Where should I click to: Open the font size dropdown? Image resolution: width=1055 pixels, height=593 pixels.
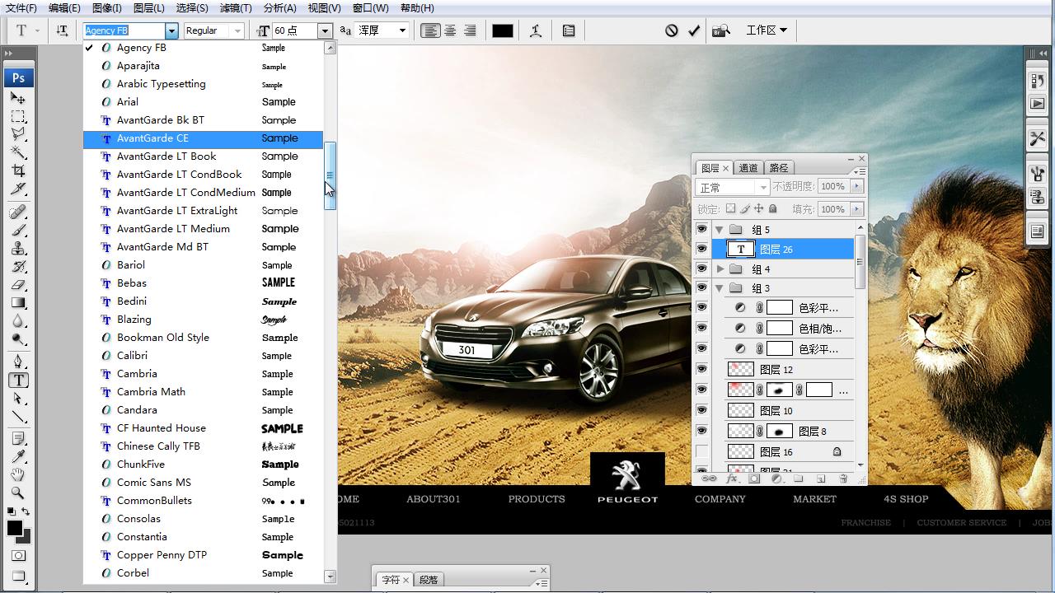point(325,30)
